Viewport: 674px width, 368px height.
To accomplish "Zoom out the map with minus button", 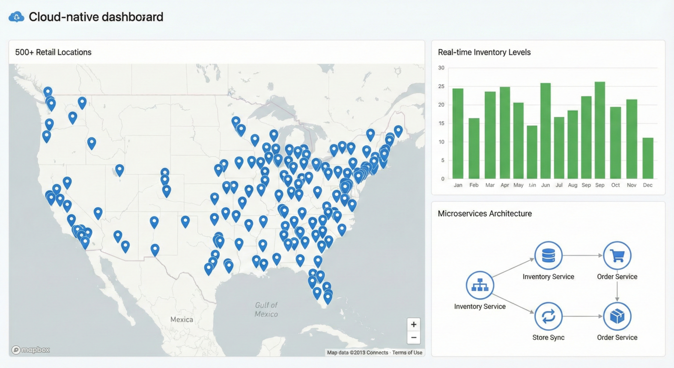I will (x=413, y=338).
